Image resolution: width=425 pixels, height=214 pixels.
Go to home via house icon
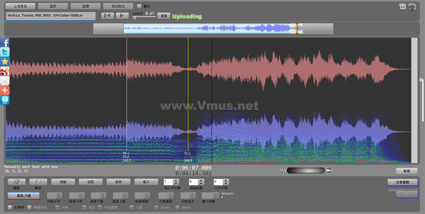(403, 7)
